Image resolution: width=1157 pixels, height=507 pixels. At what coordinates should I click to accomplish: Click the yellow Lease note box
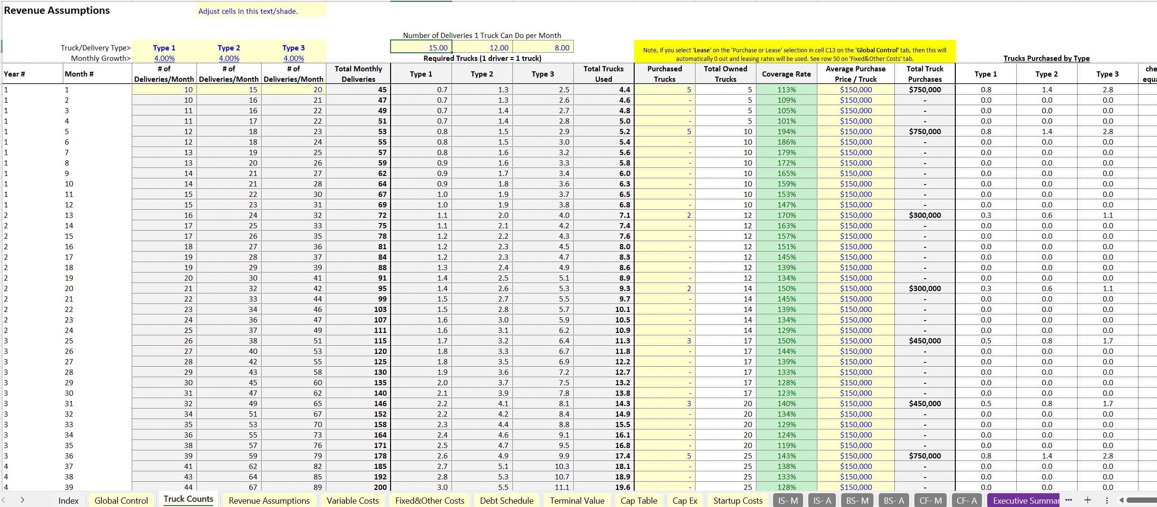coord(794,51)
